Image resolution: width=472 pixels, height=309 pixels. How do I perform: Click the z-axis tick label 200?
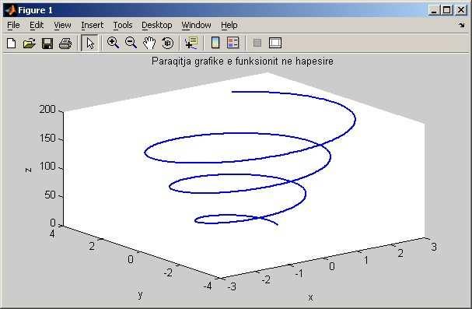click(x=47, y=109)
